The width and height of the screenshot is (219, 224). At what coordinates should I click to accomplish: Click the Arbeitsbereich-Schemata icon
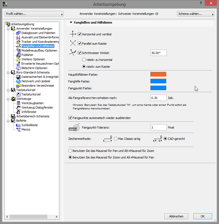(13, 116)
